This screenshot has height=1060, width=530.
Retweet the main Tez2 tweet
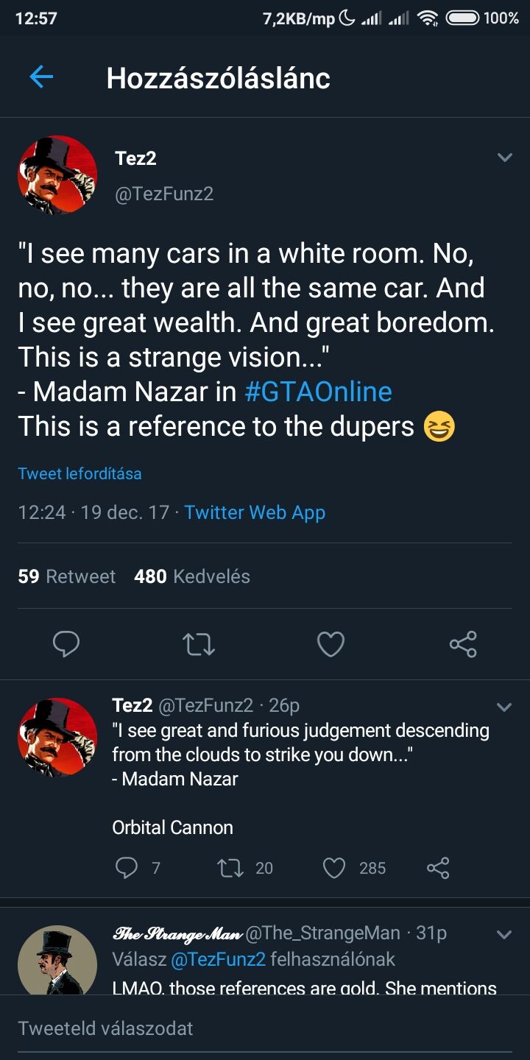click(x=198, y=644)
